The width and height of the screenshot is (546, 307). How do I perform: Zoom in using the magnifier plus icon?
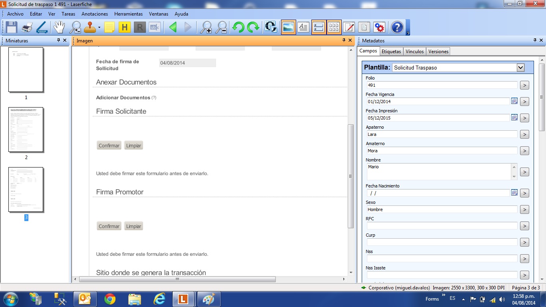(206, 27)
